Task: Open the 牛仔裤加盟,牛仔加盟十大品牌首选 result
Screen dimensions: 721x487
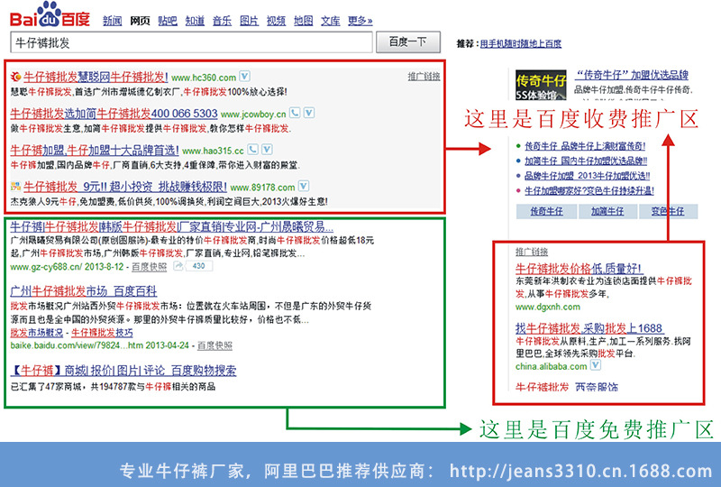Action: (x=95, y=150)
